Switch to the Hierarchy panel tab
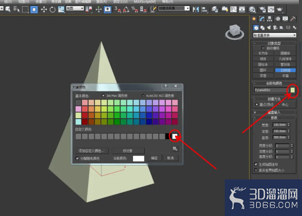 point(270,19)
